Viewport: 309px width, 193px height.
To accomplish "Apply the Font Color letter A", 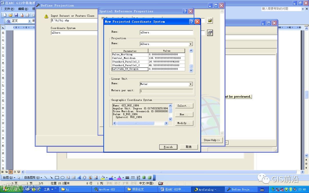I will point(119,178).
